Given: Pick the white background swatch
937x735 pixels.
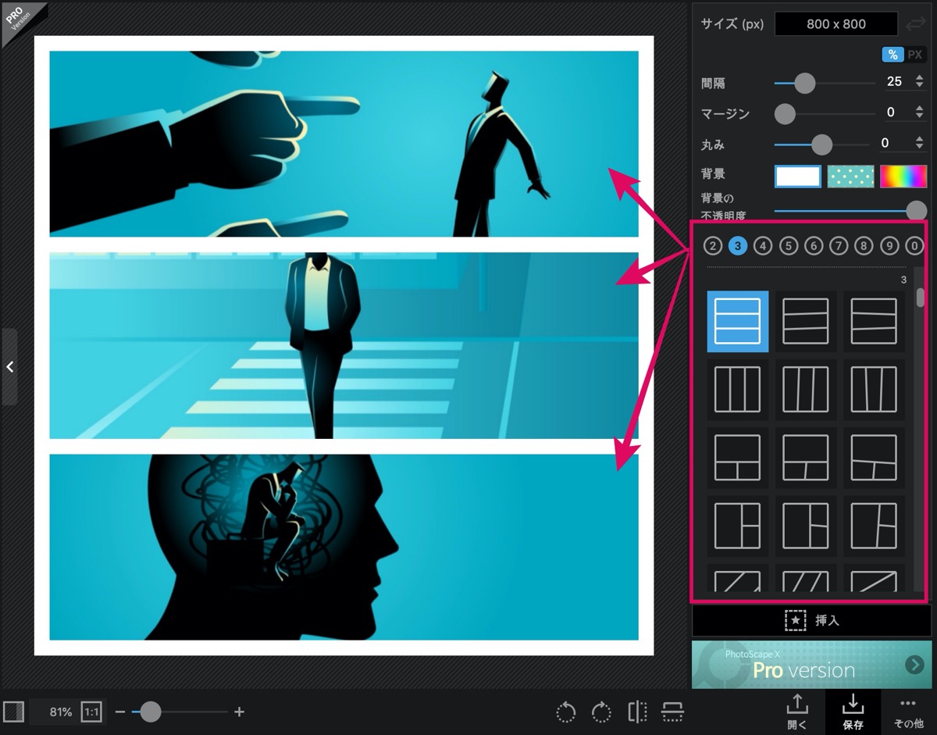Looking at the screenshot, I should [x=797, y=177].
